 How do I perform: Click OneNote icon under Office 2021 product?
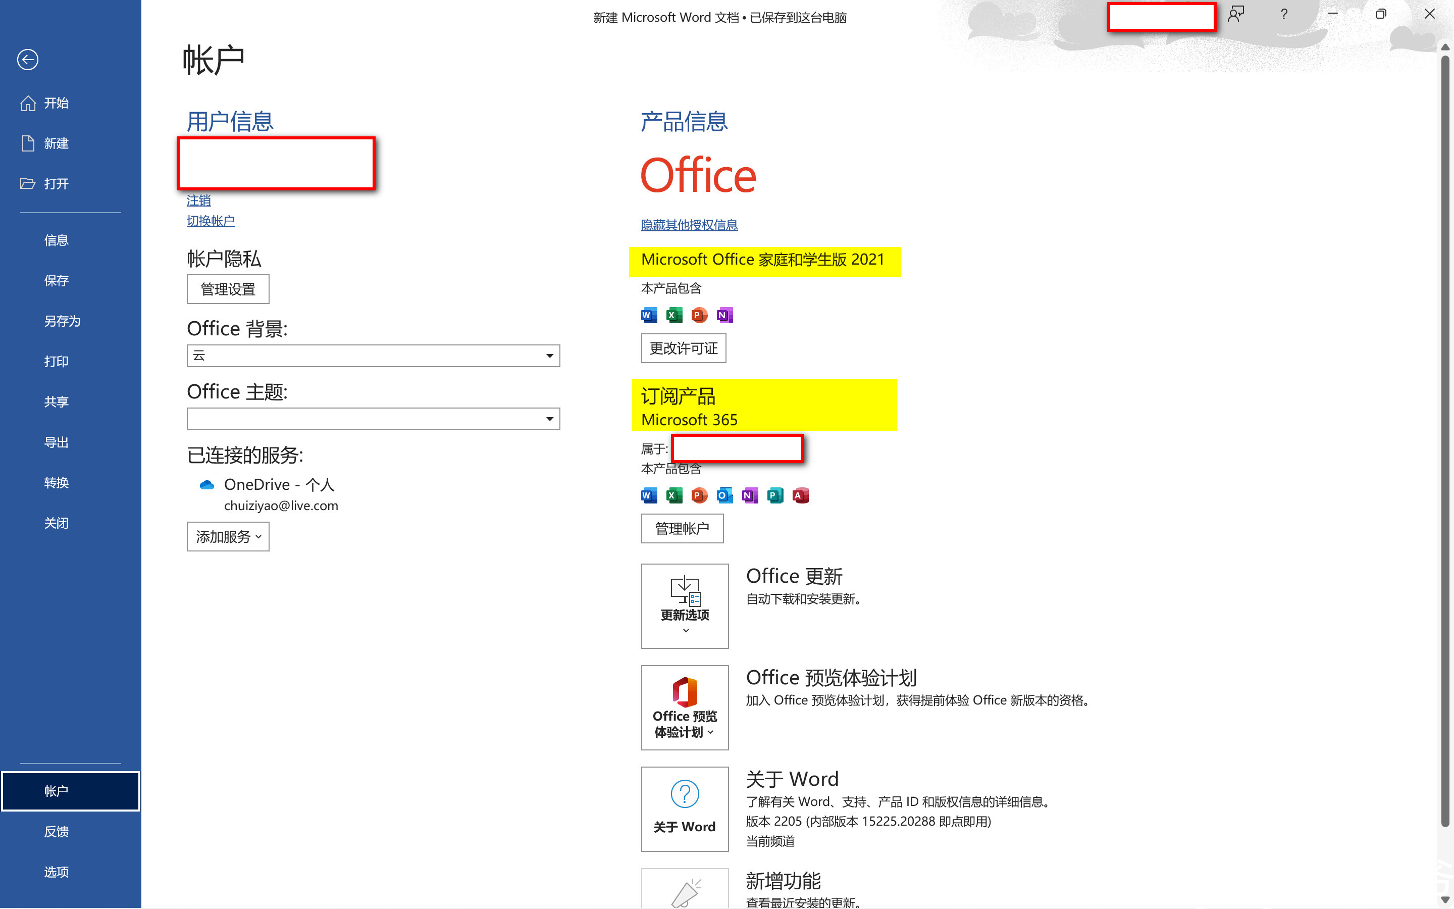(x=724, y=315)
